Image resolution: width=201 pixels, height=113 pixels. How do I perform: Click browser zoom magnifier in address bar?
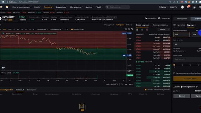pos(170,2)
